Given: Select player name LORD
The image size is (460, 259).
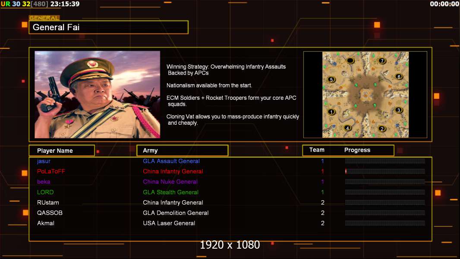Looking at the screenshot, I should [45, 192].
